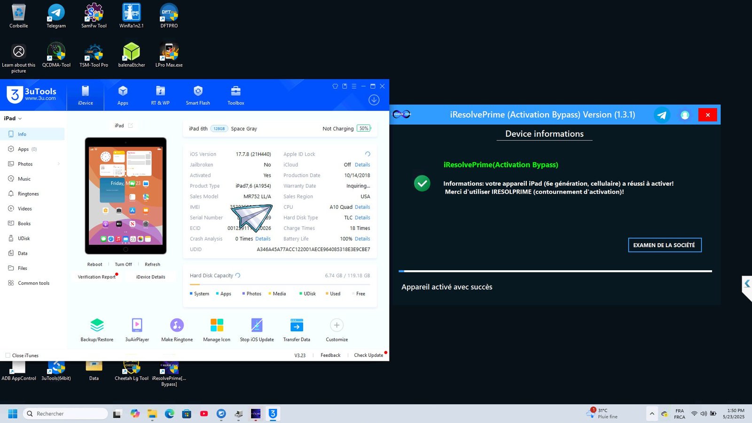
Task: Click the 50% battery indicator
Action: click(364, 128)
